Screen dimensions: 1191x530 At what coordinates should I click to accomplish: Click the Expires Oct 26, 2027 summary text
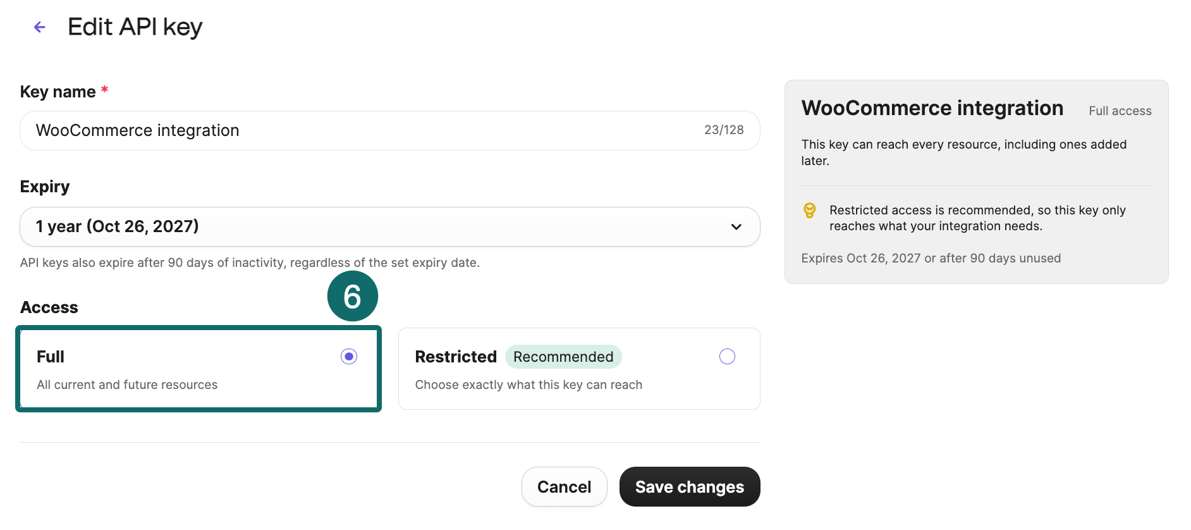[x=931, y=258]
